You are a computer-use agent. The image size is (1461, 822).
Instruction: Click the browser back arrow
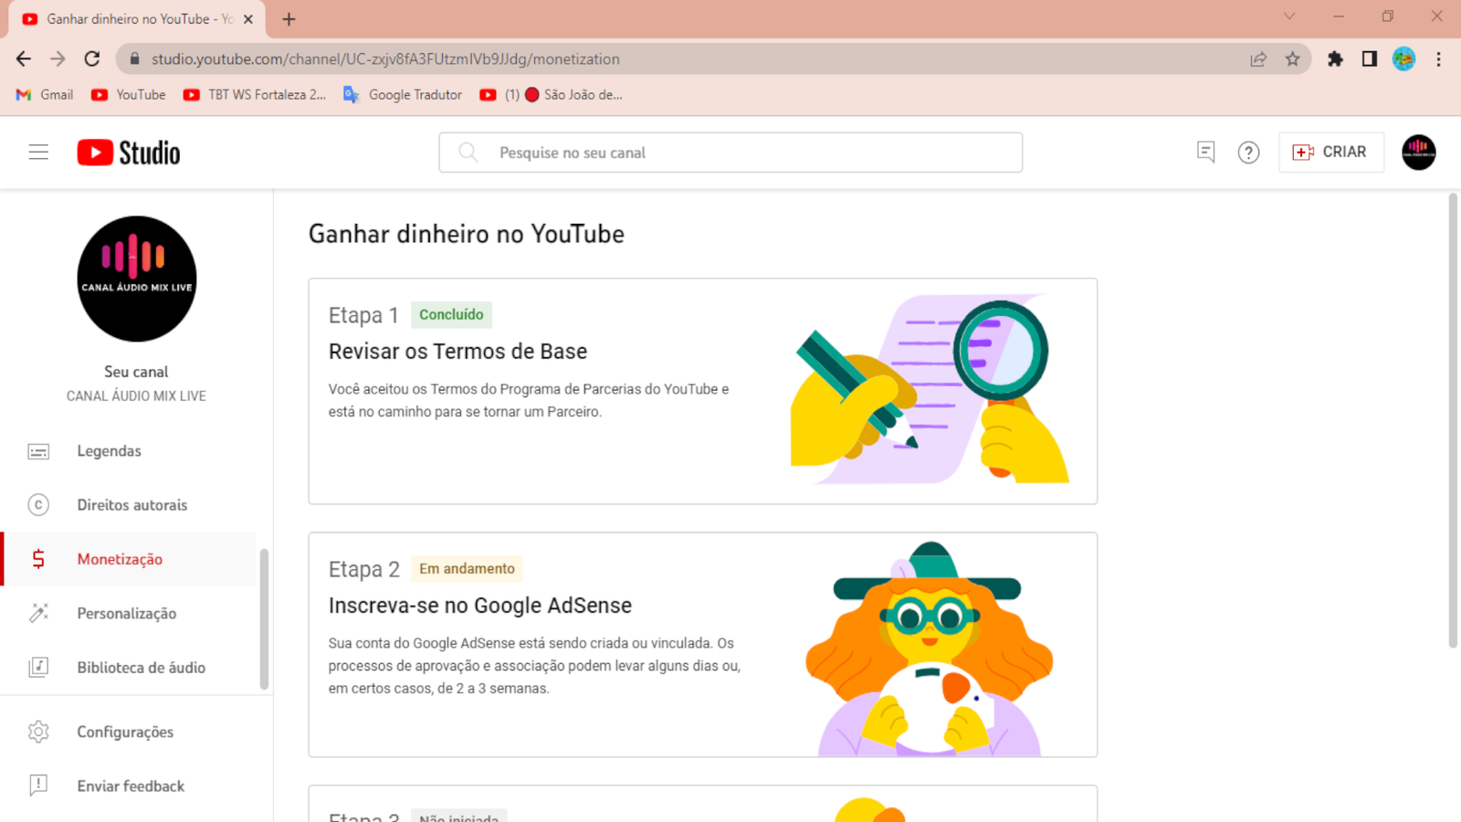[24, 58]
